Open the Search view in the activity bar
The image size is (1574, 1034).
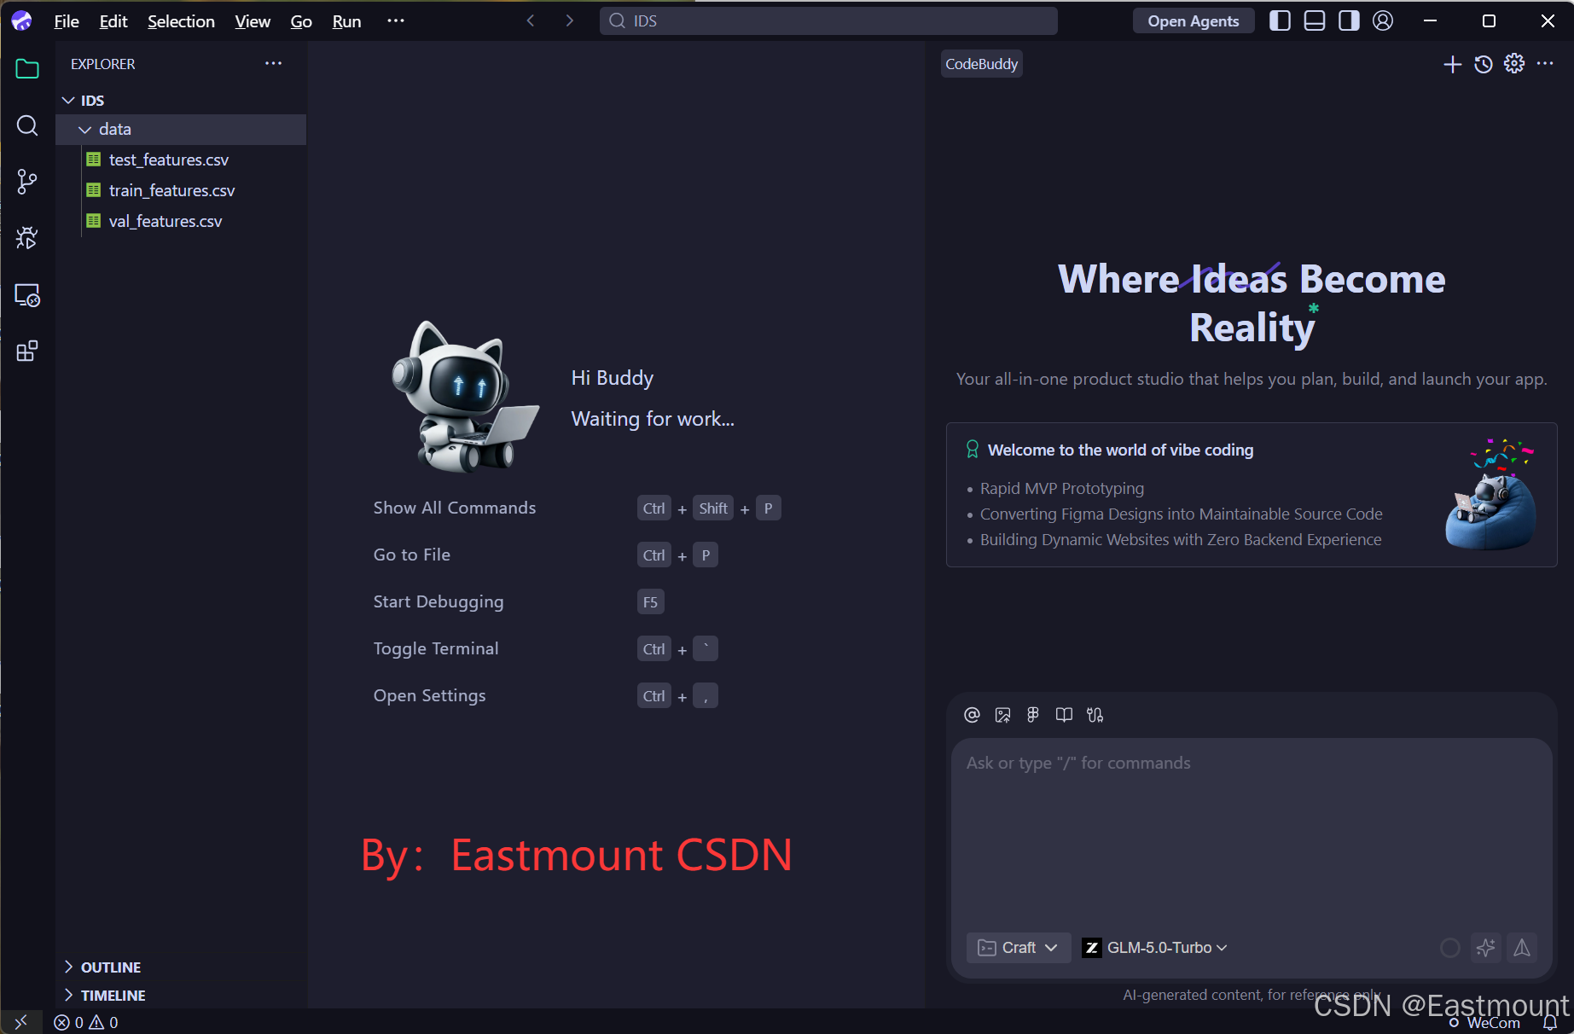[27, 125]
